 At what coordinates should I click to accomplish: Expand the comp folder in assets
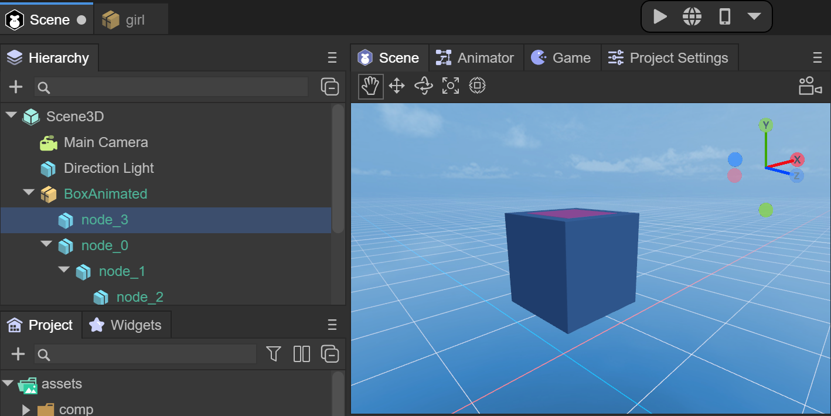pos(26,409)
